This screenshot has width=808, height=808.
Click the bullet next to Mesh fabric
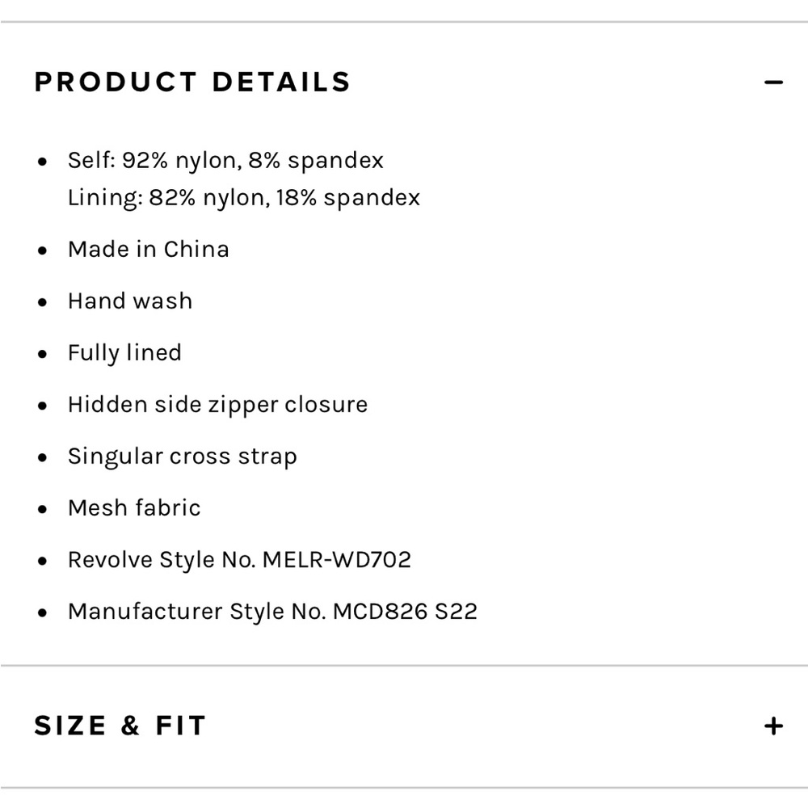tap(43, 509)
